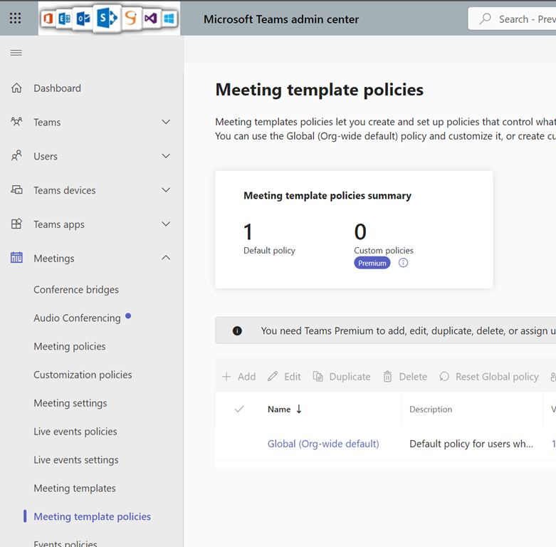Click the Dashboard home icon
Image resolution: width=556 pixels, height=547 pixels.
(x=16, y=88)
